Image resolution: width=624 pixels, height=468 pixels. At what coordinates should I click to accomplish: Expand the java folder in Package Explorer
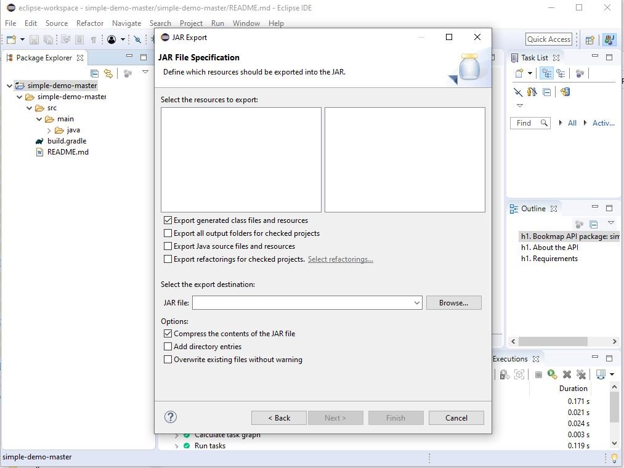(49, 130)
